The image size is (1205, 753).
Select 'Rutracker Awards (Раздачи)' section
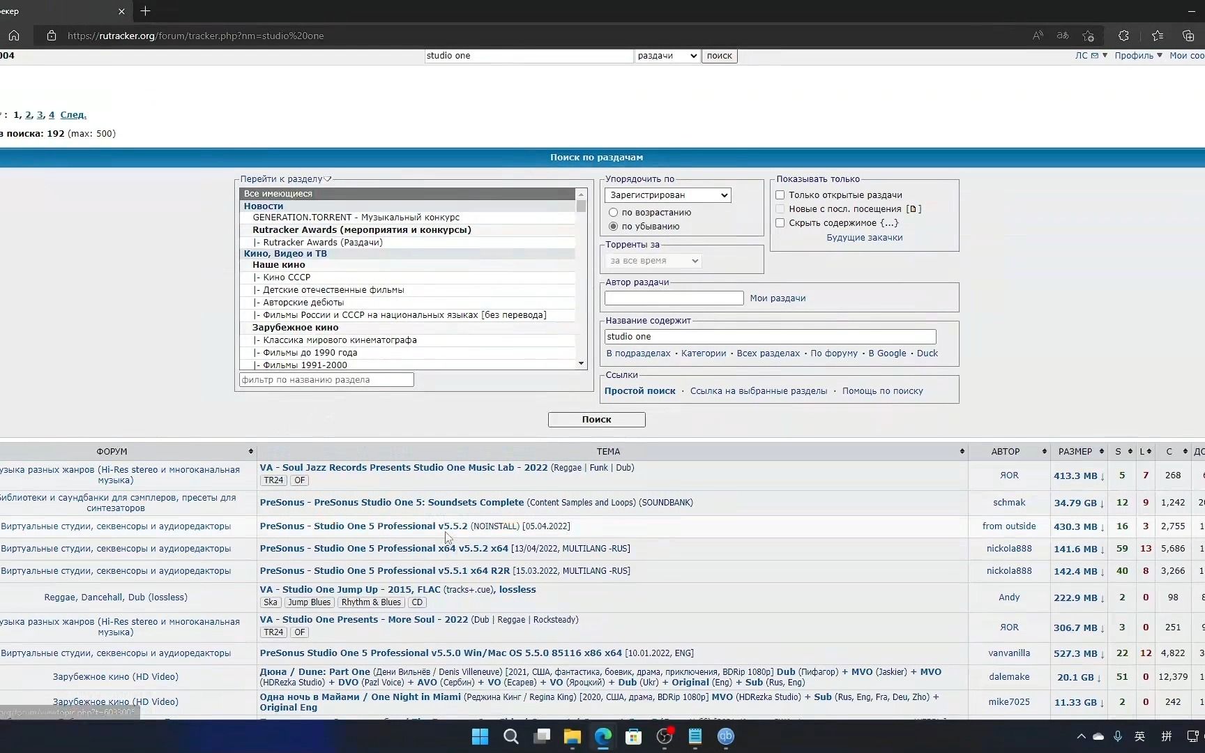coord(407,243)
